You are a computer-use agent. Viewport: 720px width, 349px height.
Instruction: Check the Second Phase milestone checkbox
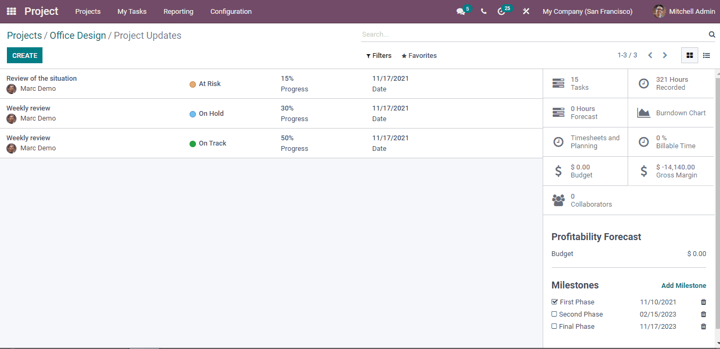coord(554,314)
